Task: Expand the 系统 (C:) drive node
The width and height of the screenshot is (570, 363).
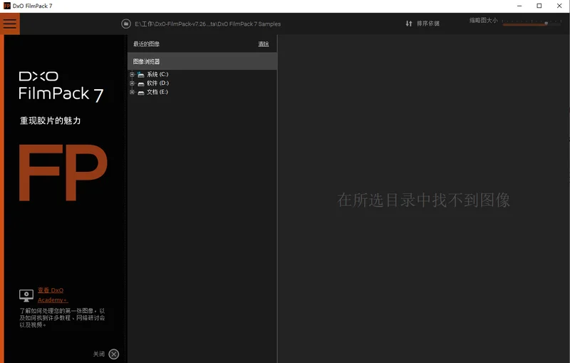Action: pyautogui.click(x=132, y=75)
